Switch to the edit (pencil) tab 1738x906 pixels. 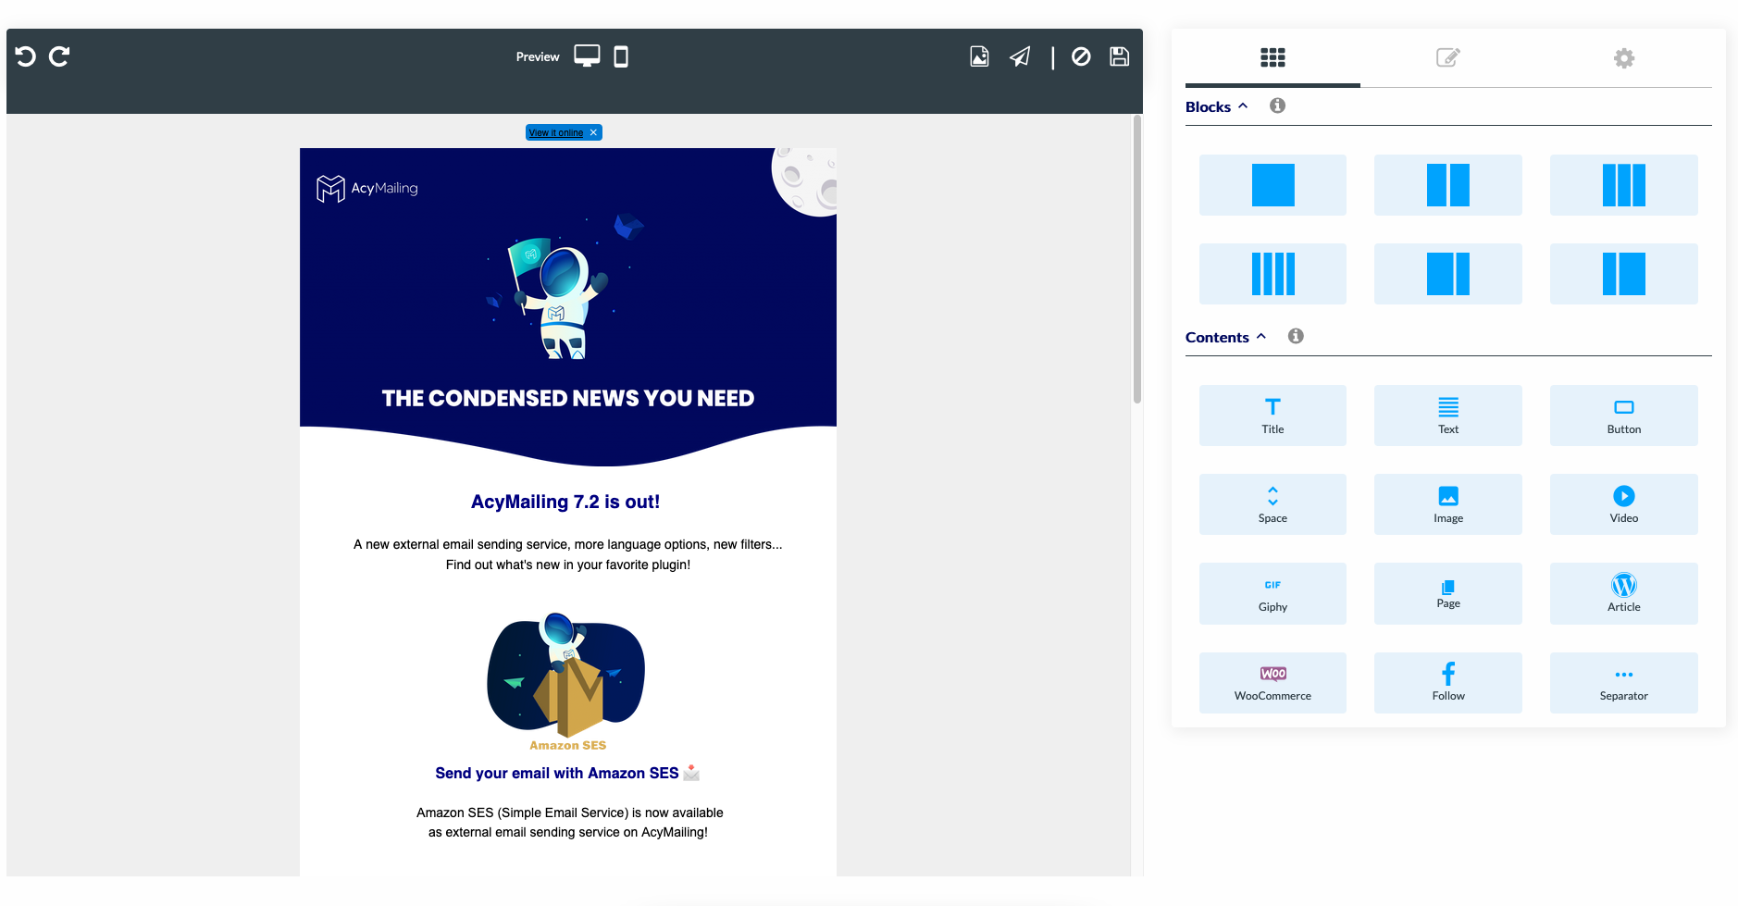pos(1447,57)
